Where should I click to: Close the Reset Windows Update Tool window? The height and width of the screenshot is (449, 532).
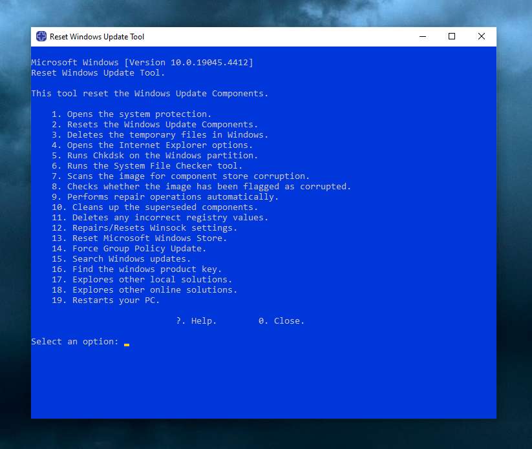[481, 36]
